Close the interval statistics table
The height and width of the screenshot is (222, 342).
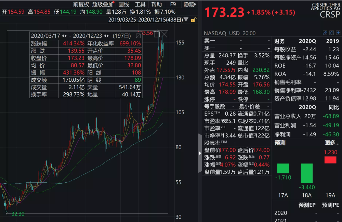(x=138, y=36)
